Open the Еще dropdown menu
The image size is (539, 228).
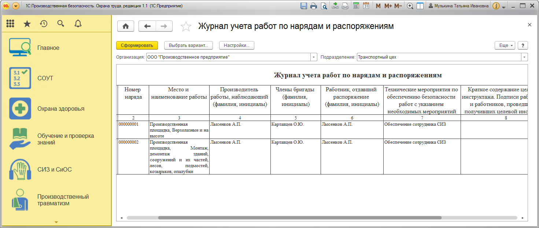click(505, 45)
